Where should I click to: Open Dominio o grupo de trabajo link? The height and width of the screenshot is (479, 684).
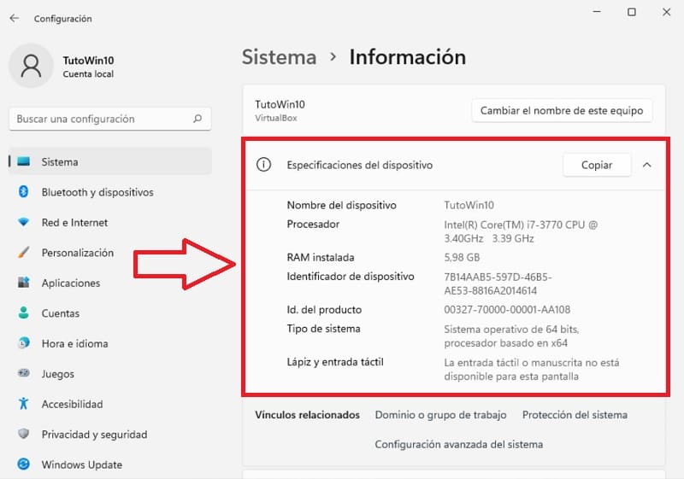pyautogui.click(x=440, y=415)
